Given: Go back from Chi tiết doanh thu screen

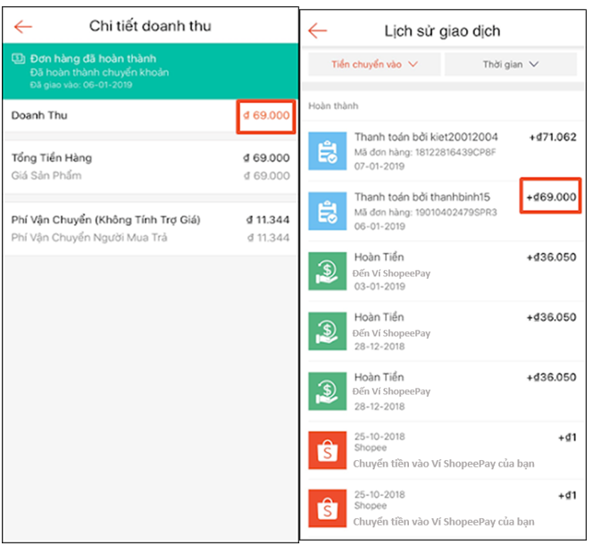Looking at the screenshot, I should [23, 26].
